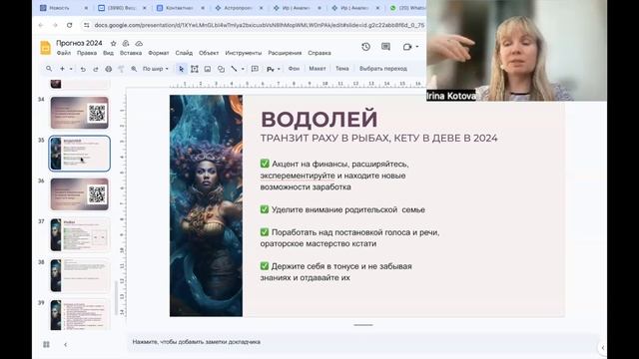639x359 pixels.
Task: Select slide 38 thumbnail
Action: click(x=80, y=275)
